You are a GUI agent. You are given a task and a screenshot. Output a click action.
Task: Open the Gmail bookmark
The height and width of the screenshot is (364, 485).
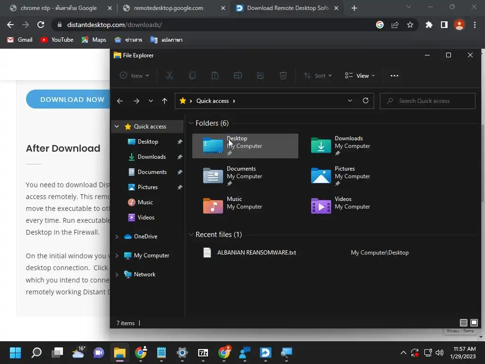coord(20,40)
